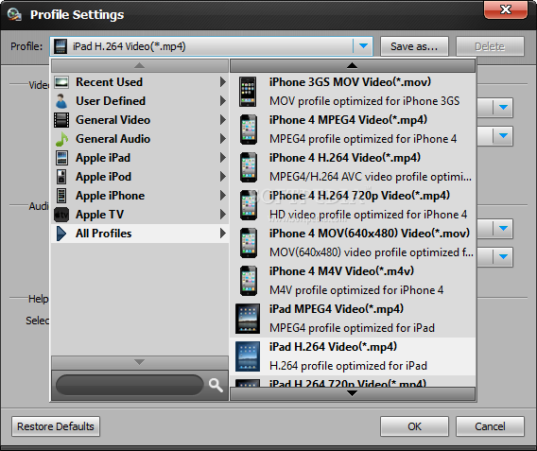This screenshot has width=537, height=451.
Task: Click 'H.264 profile optimized for iPad' description
Action: (x=348, y=366)
